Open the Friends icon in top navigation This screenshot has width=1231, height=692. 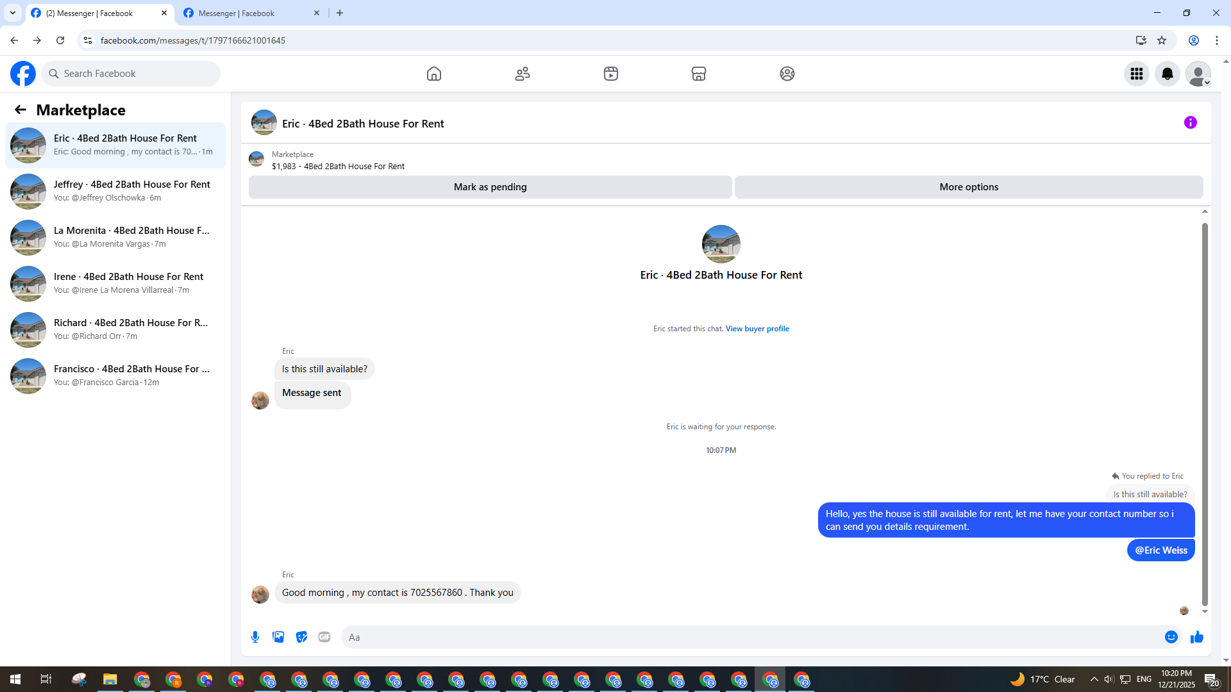click(523, 74)
